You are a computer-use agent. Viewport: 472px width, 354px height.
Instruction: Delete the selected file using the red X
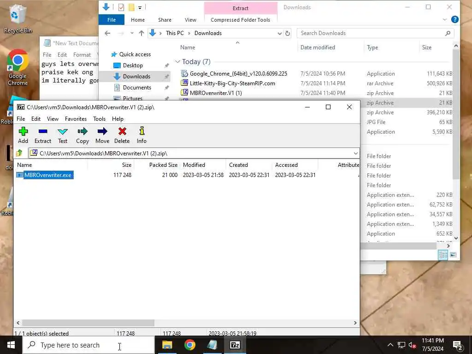tap(122, 135)
